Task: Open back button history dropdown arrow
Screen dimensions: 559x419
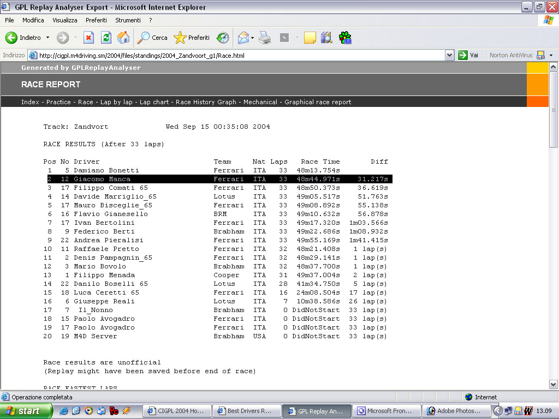Action: click(x=48, y=38)
